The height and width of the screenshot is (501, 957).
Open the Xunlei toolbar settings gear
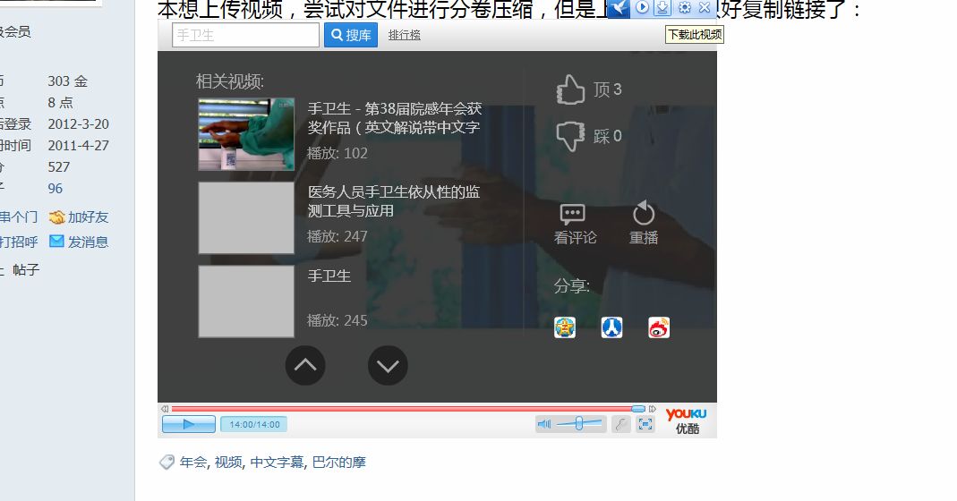(685, 8)
